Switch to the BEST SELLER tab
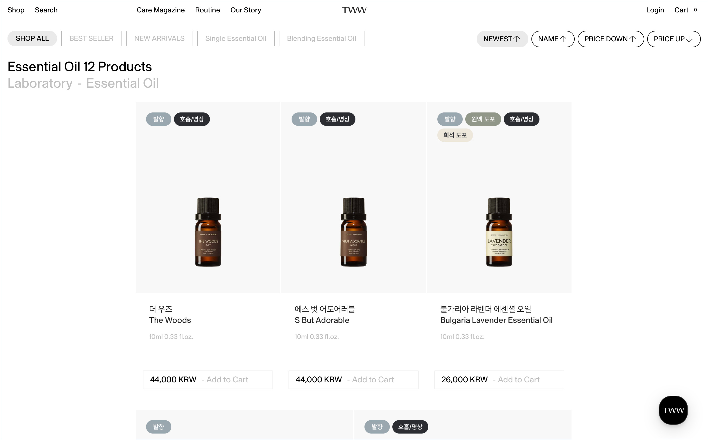708x440 pixels. (91, 39)
